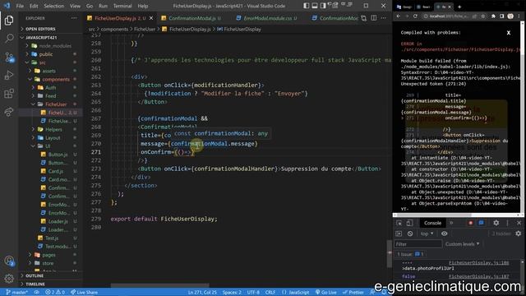The width and height of the screenshot is (526, 296).
Task: Click the console Filter input
Action: (x=418, y=244)
